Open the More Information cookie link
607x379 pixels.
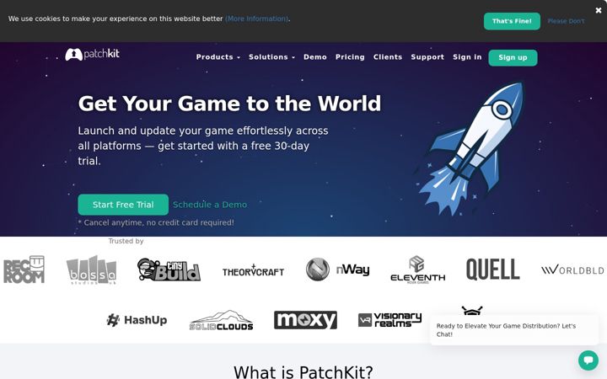coord(256,19)
